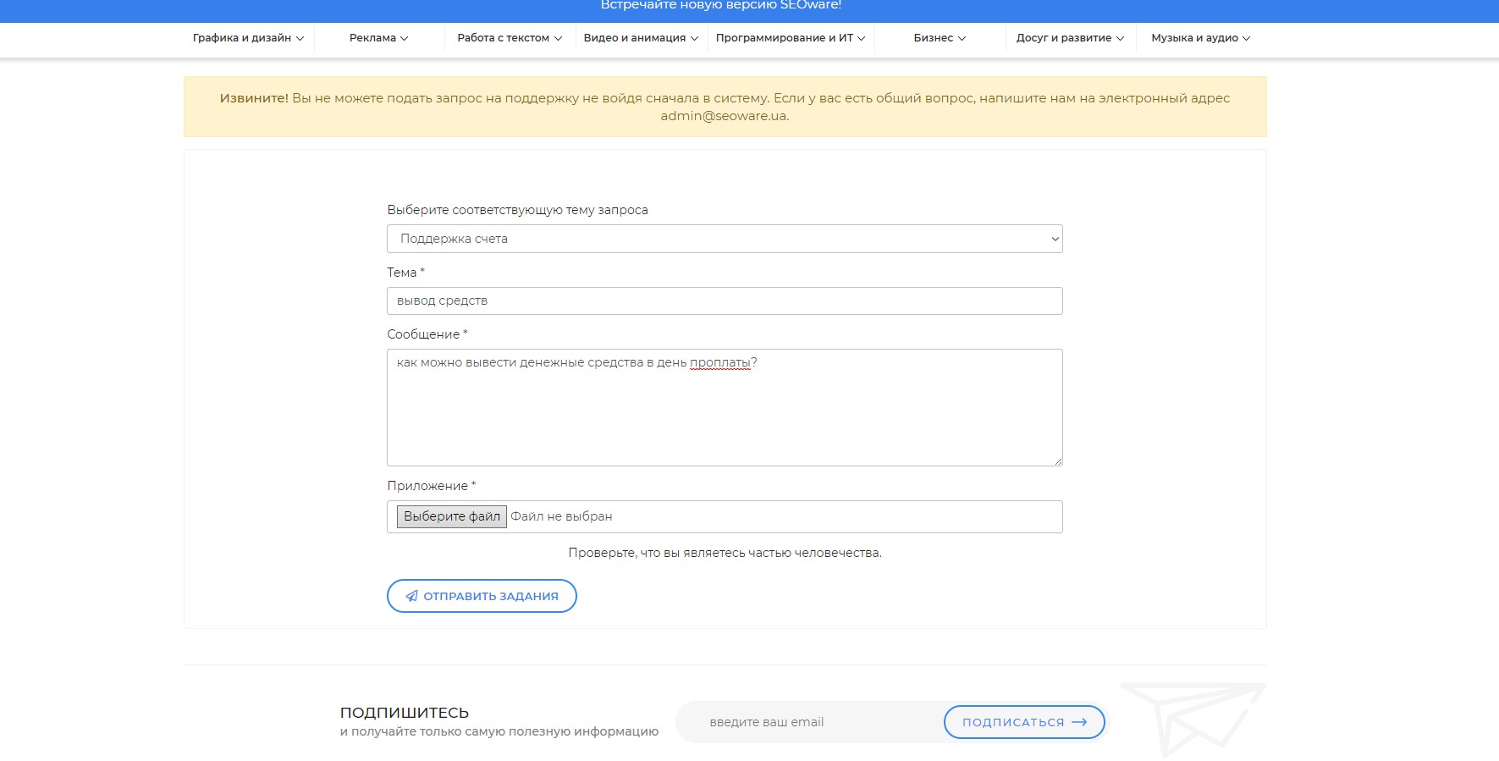Expand the Реклама category menu
Screen dimensions: 1499x761
pyautogui.click(x=378, y=38)
